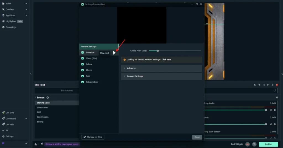Open Mic/Aux audio settings gear

point(275,124)
